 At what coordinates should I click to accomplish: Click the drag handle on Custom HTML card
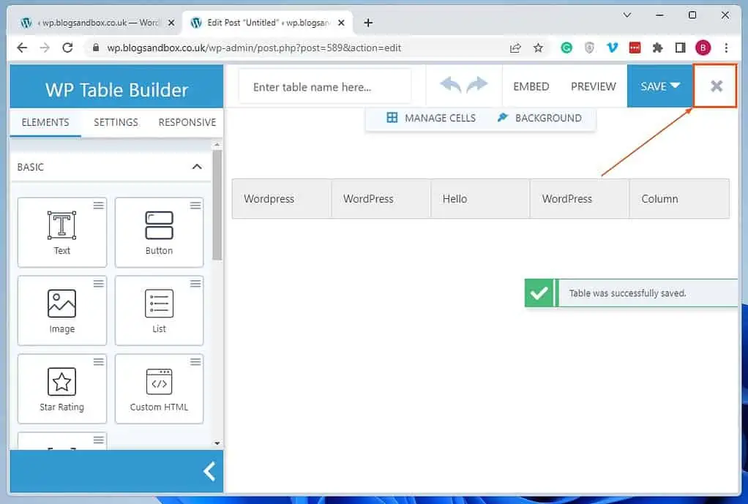point(195,362)
